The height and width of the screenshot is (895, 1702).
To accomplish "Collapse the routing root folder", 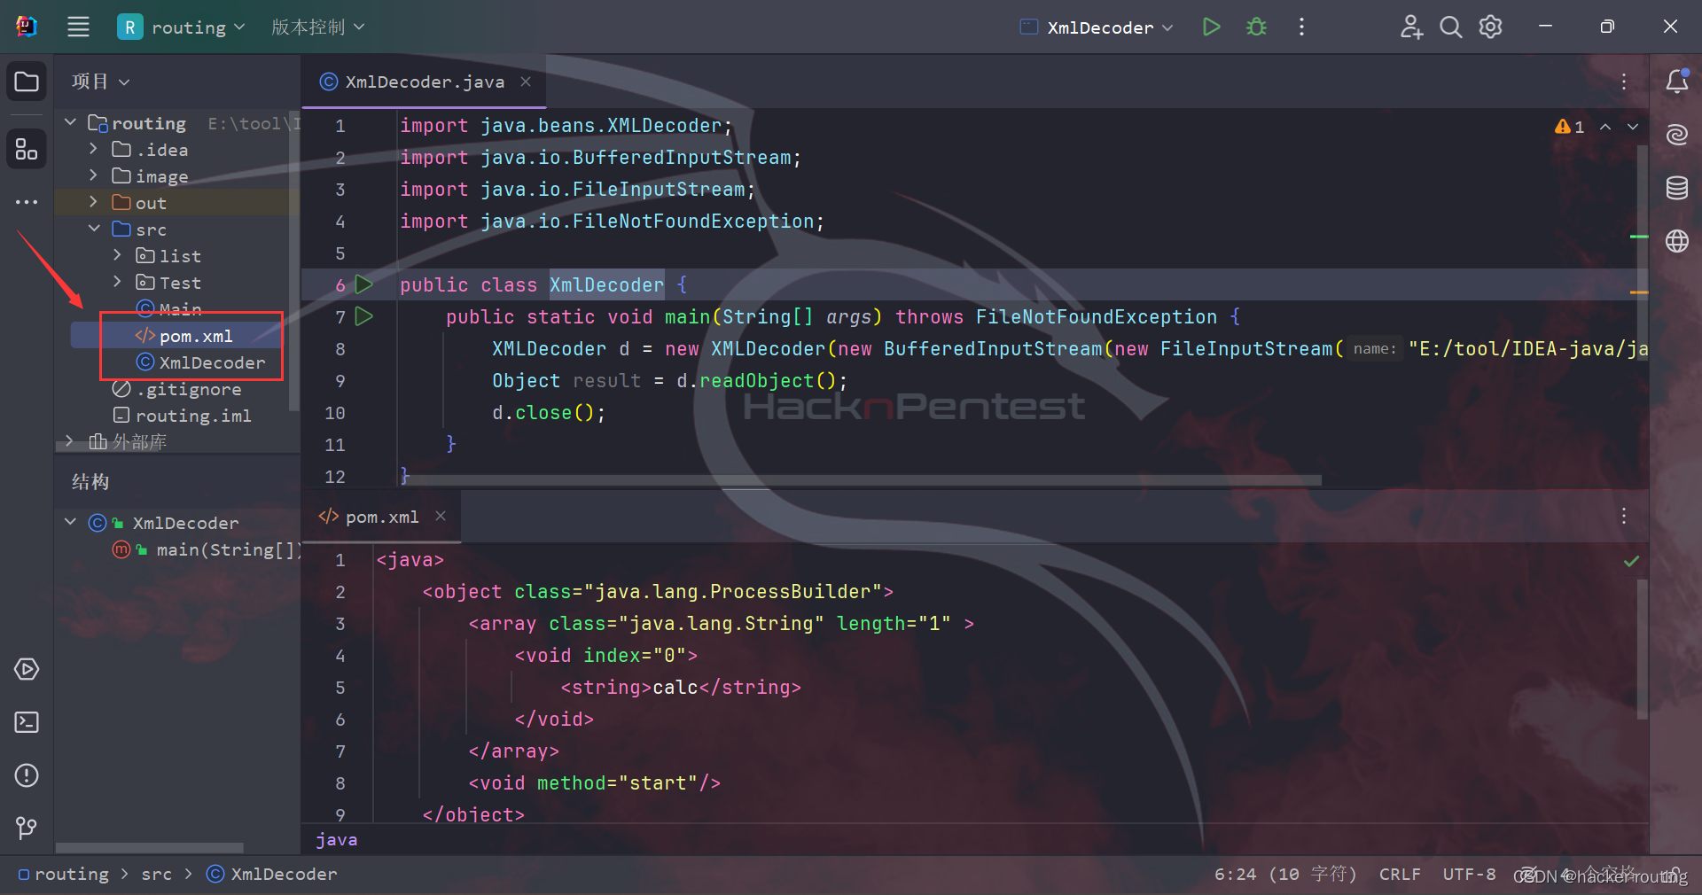I will (71, 122).
